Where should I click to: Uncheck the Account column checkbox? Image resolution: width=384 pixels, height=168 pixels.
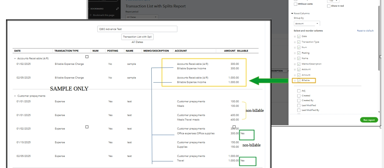click(299, 69)
